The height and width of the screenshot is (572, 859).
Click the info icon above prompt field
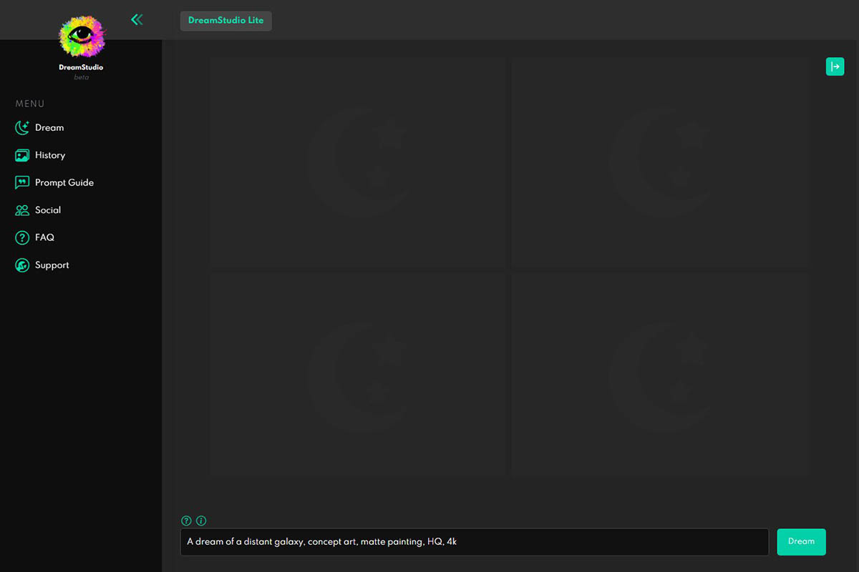(201, 521)
